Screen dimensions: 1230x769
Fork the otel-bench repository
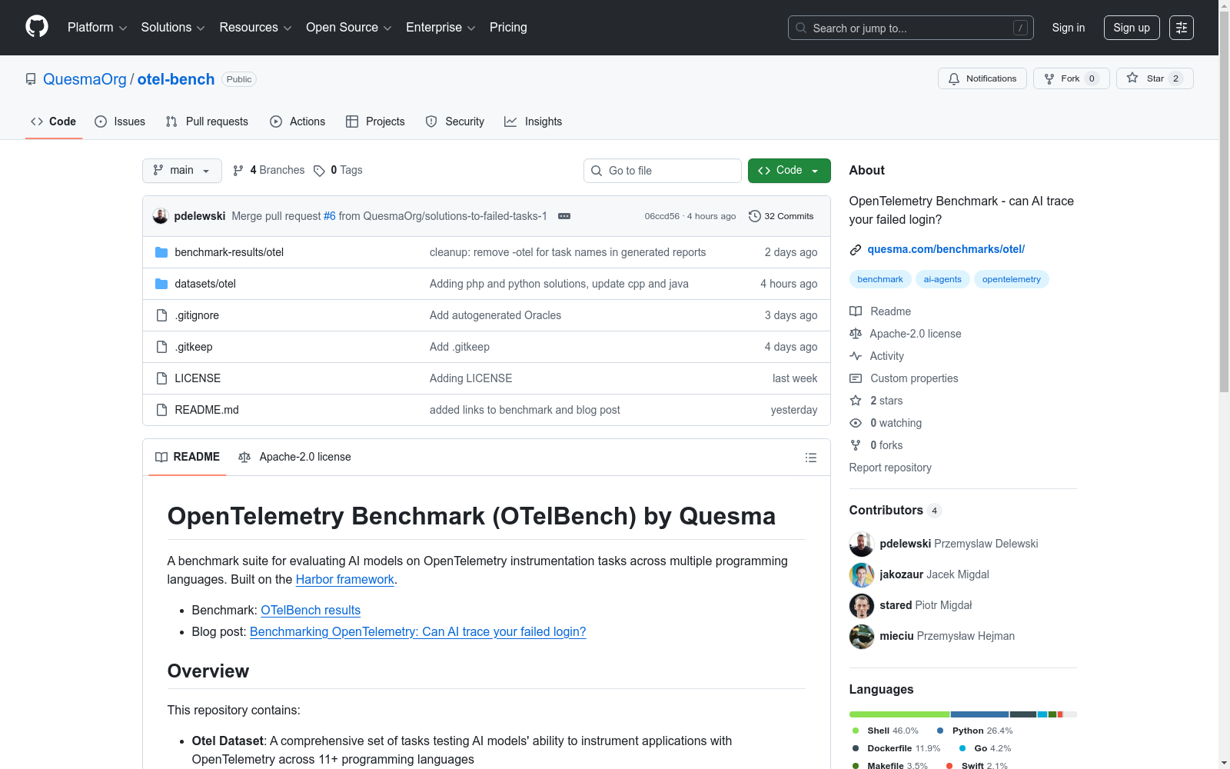tap(1072, 78)
